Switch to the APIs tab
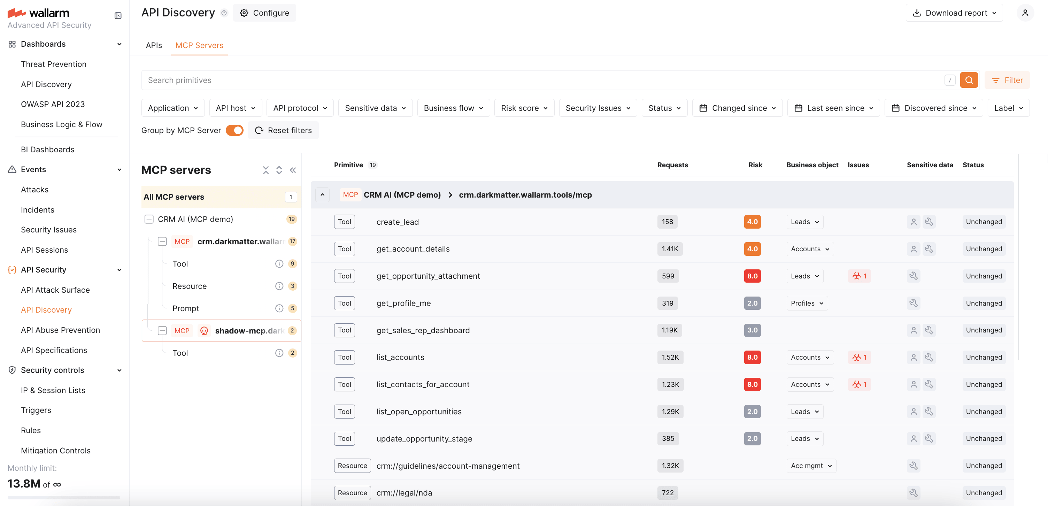1048x506 pixels. [x=154, y=45]
